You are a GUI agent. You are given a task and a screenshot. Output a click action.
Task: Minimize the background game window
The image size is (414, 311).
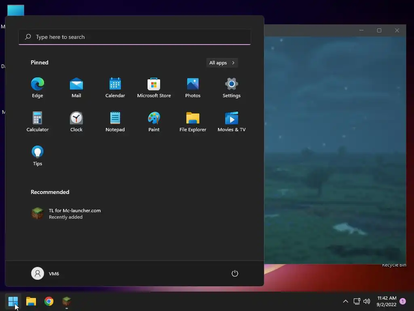[x=361, y=30]
